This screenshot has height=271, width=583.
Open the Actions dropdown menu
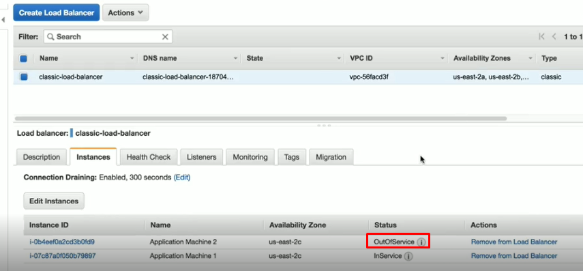[x=125, y=13]
